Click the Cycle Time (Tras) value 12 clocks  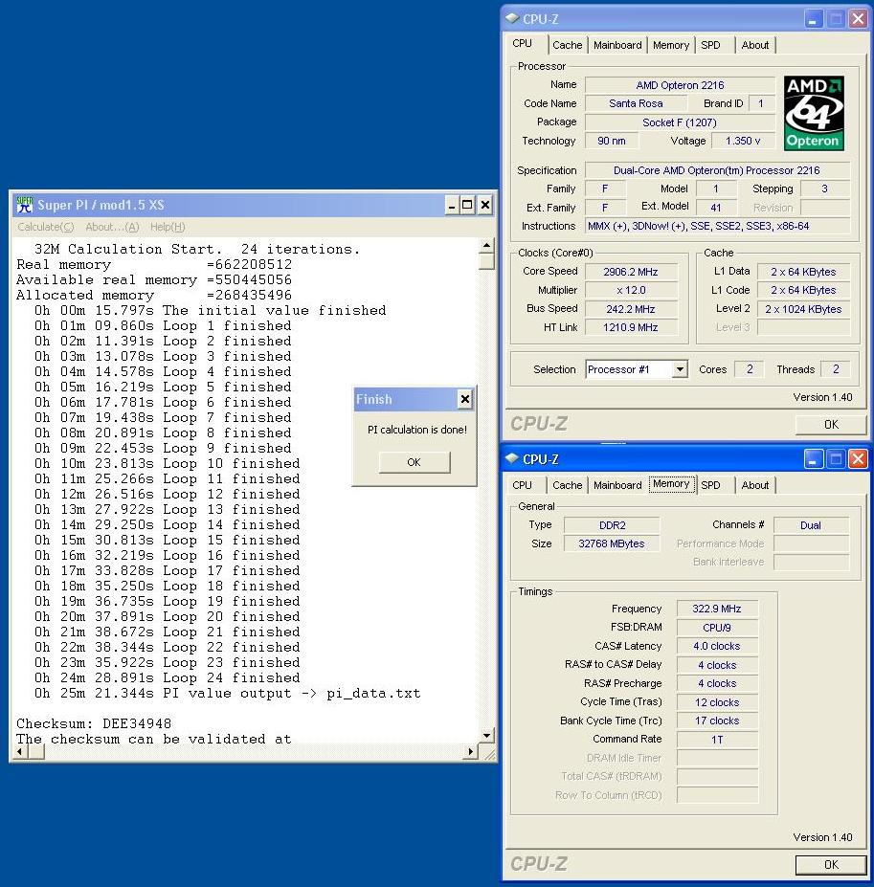pos(717,702)
